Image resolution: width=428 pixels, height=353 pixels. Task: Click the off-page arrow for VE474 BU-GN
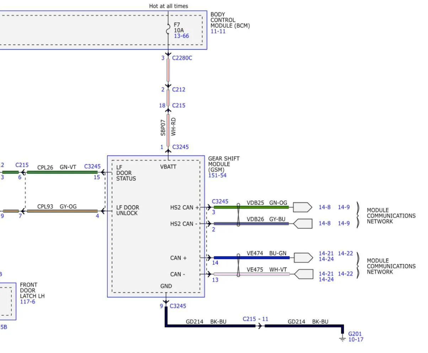303,258
